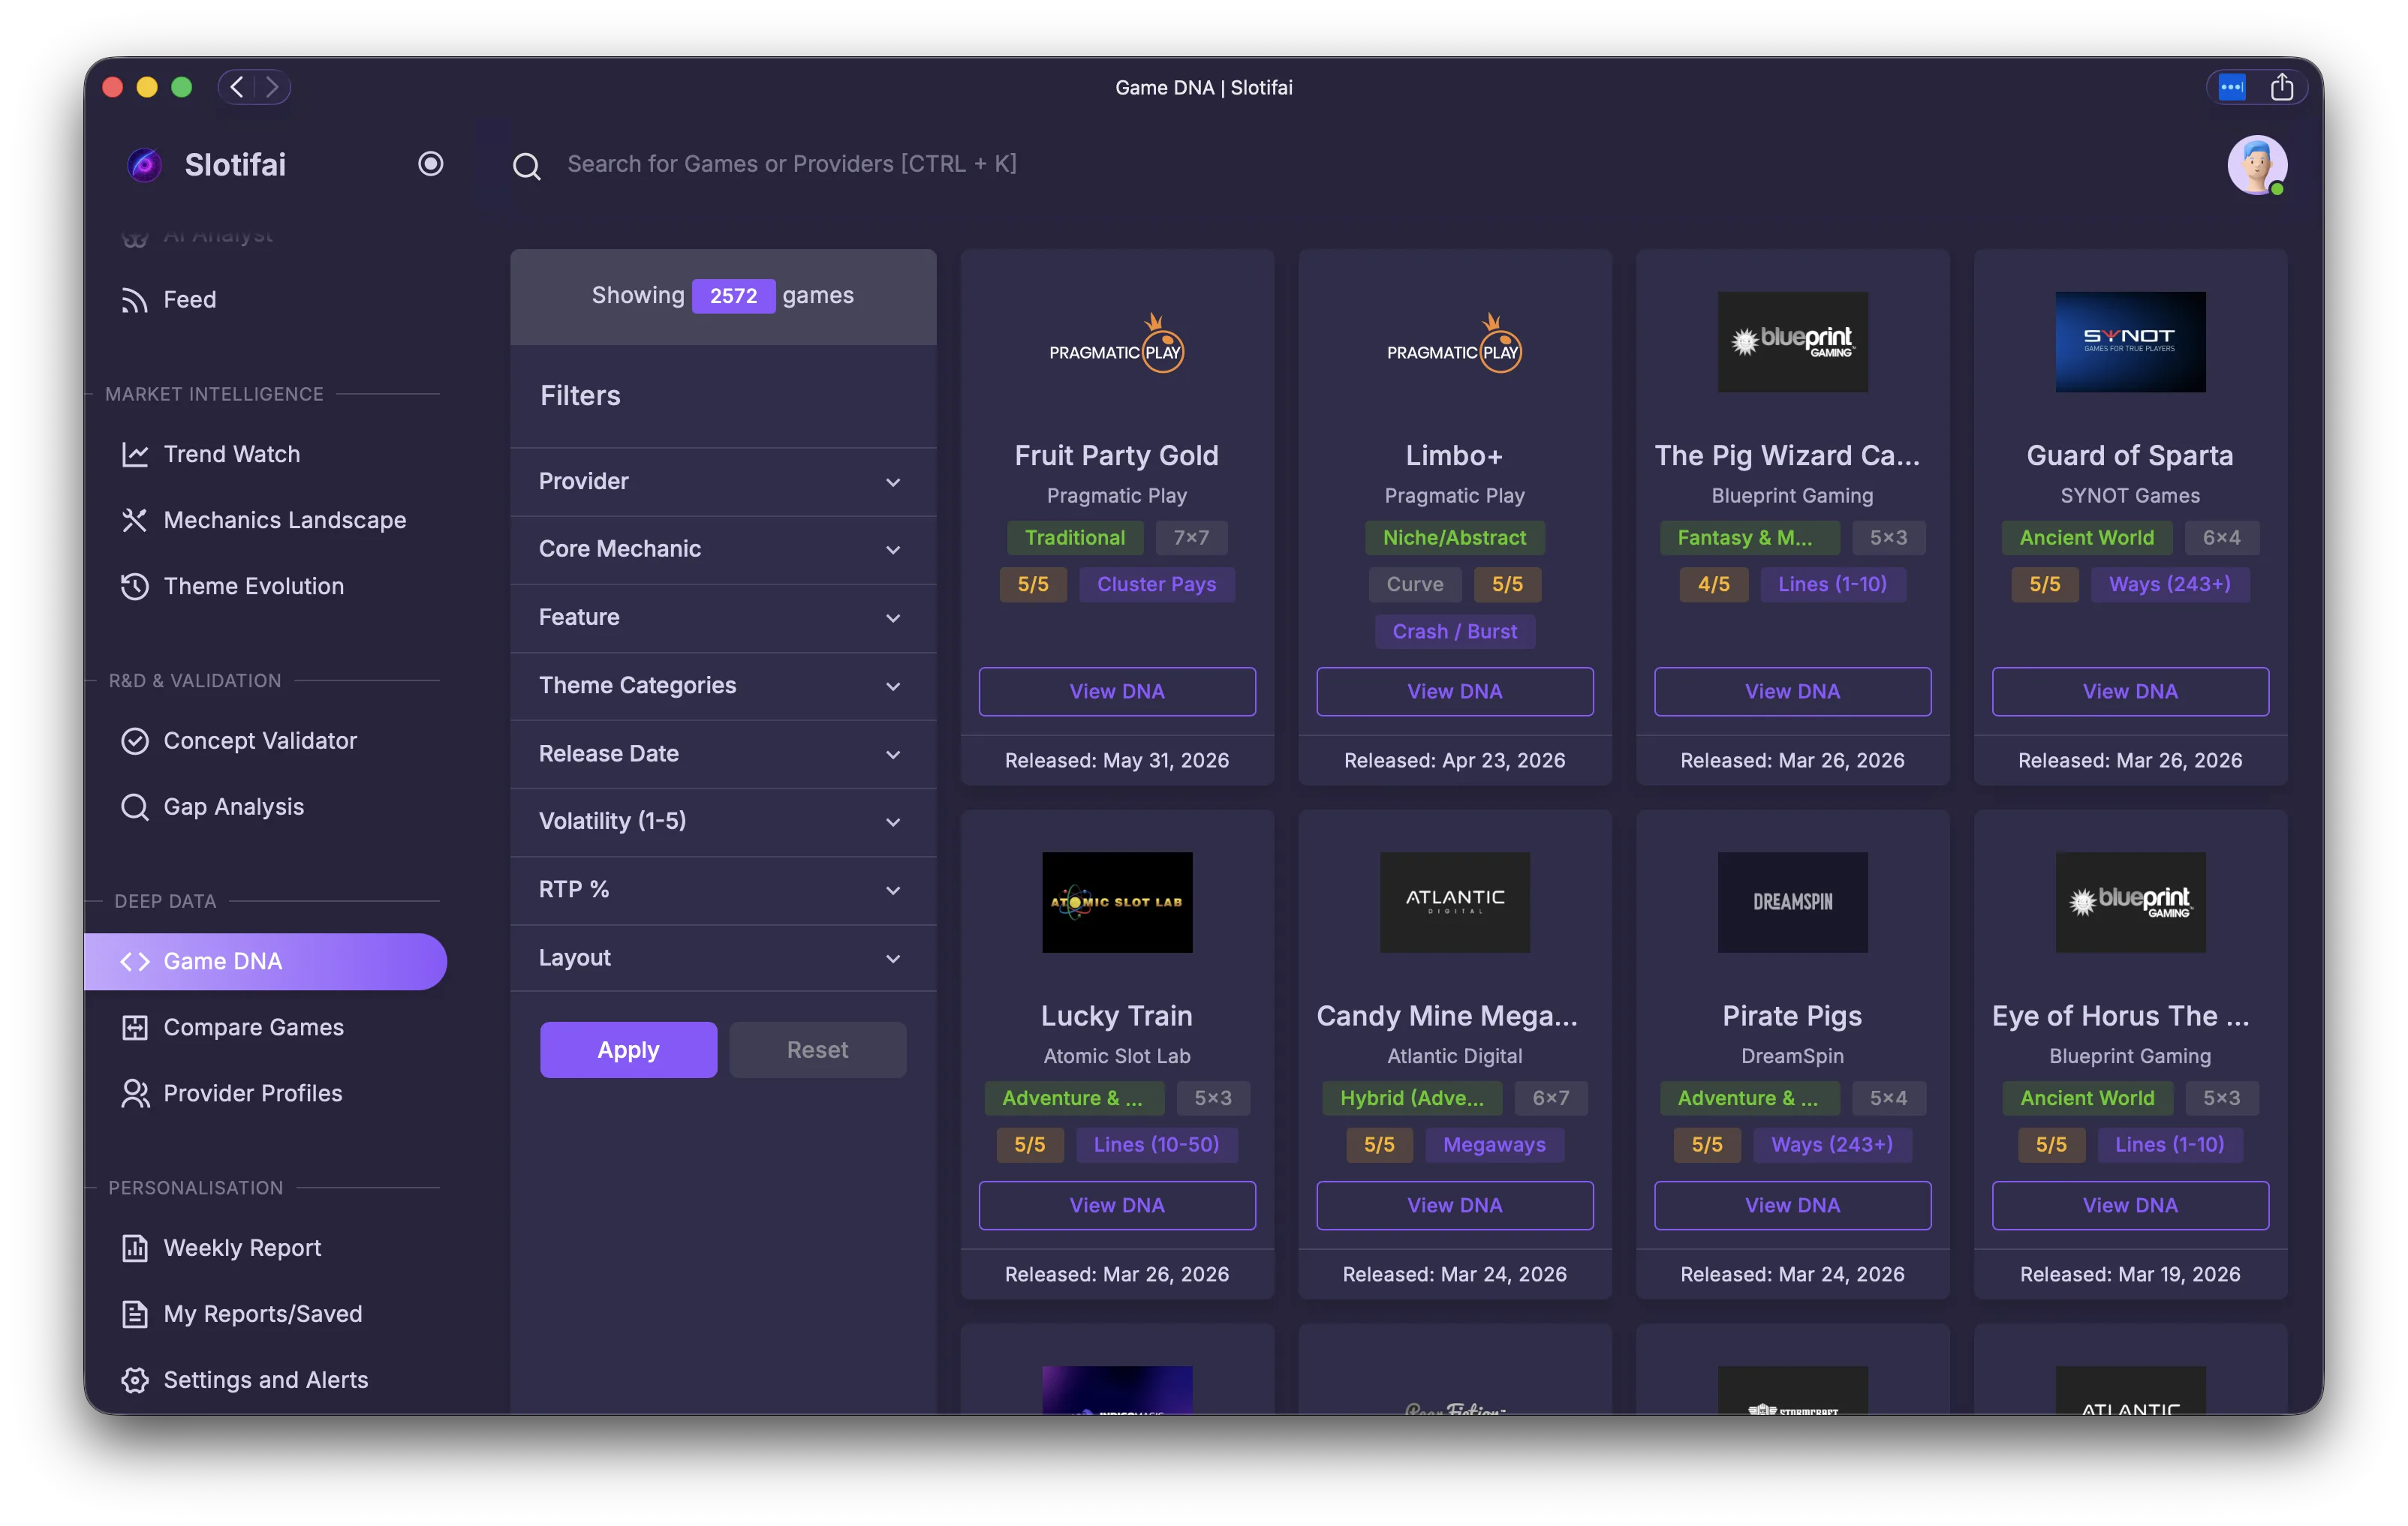The image size is (2408, 1526).
Task: Click the Trend Watch chart icon
Action: point(134,455)
